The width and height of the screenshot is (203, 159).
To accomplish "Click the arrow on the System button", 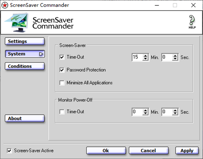I will [41, 54].
